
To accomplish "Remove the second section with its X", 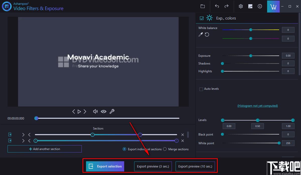I will click(183, 141).
